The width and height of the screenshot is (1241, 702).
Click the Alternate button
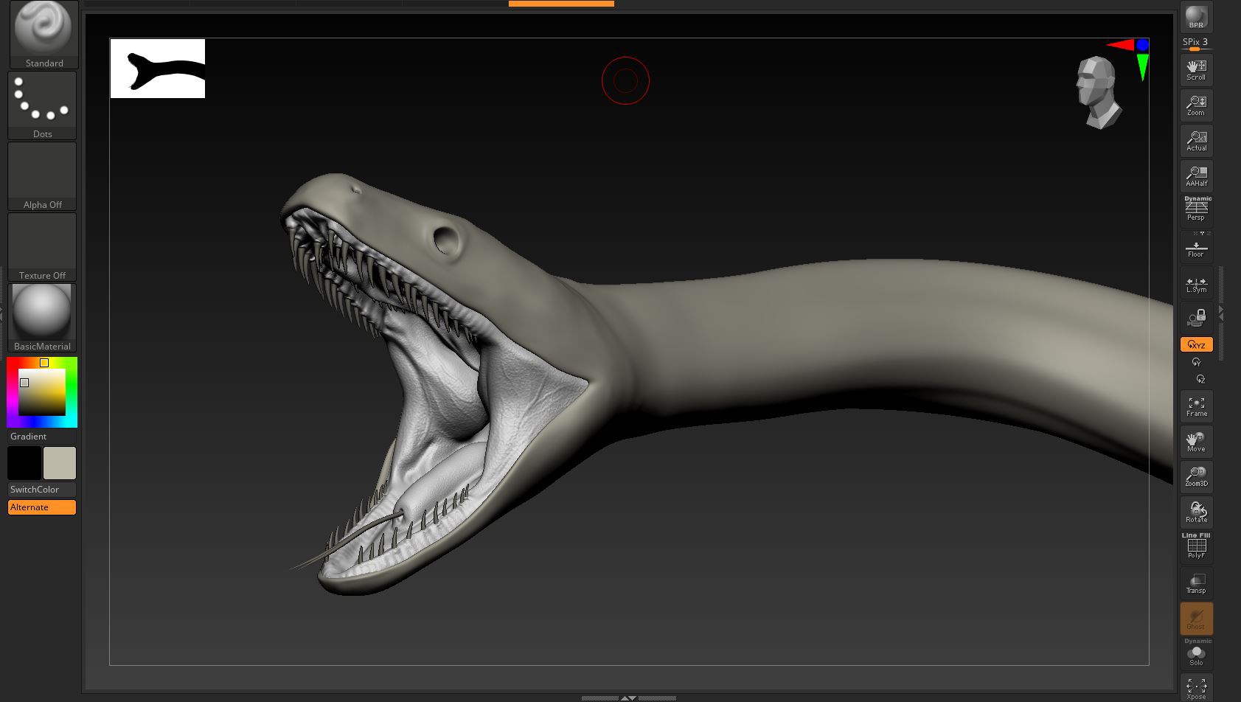click(41, 507)
